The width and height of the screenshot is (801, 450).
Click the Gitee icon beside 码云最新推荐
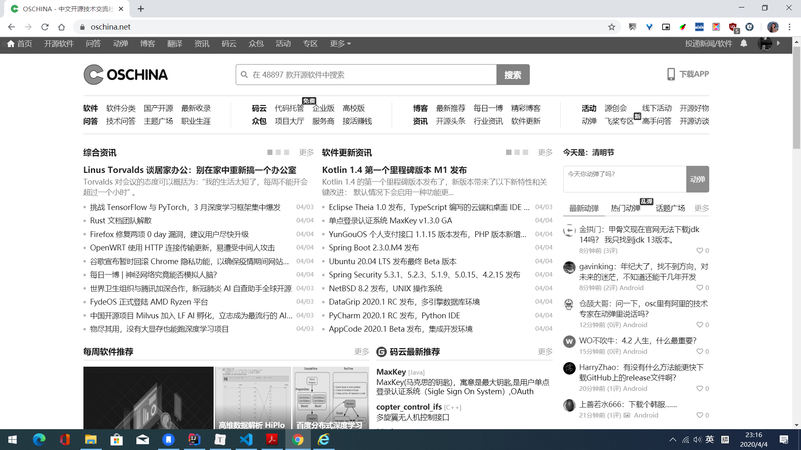coord(380,352)
